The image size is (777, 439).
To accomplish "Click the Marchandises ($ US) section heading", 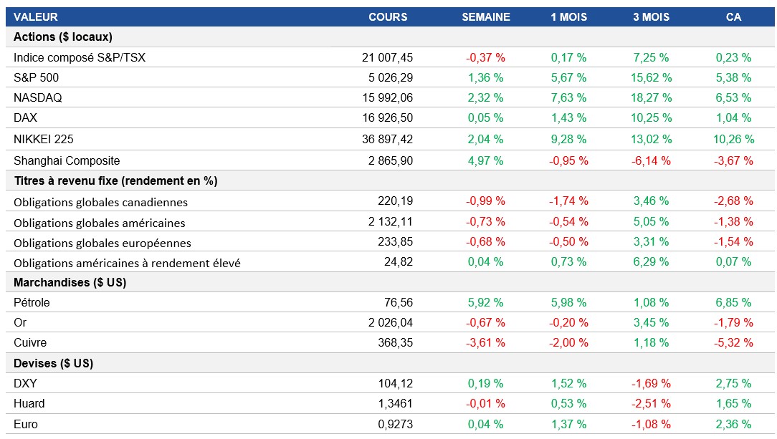I will pyautogui.click(x=70, y=282).
